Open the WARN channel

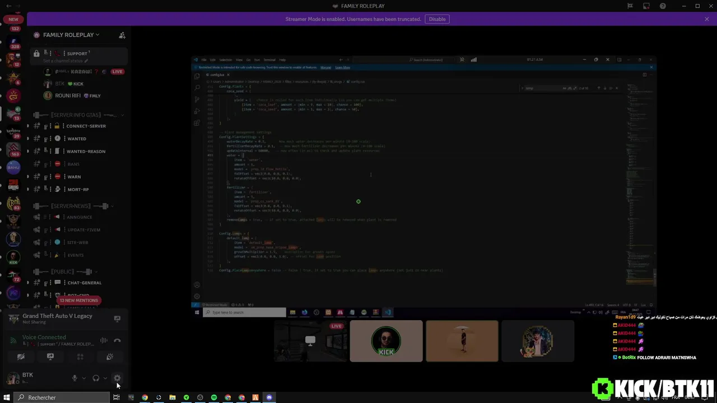(x=78, y=177)
